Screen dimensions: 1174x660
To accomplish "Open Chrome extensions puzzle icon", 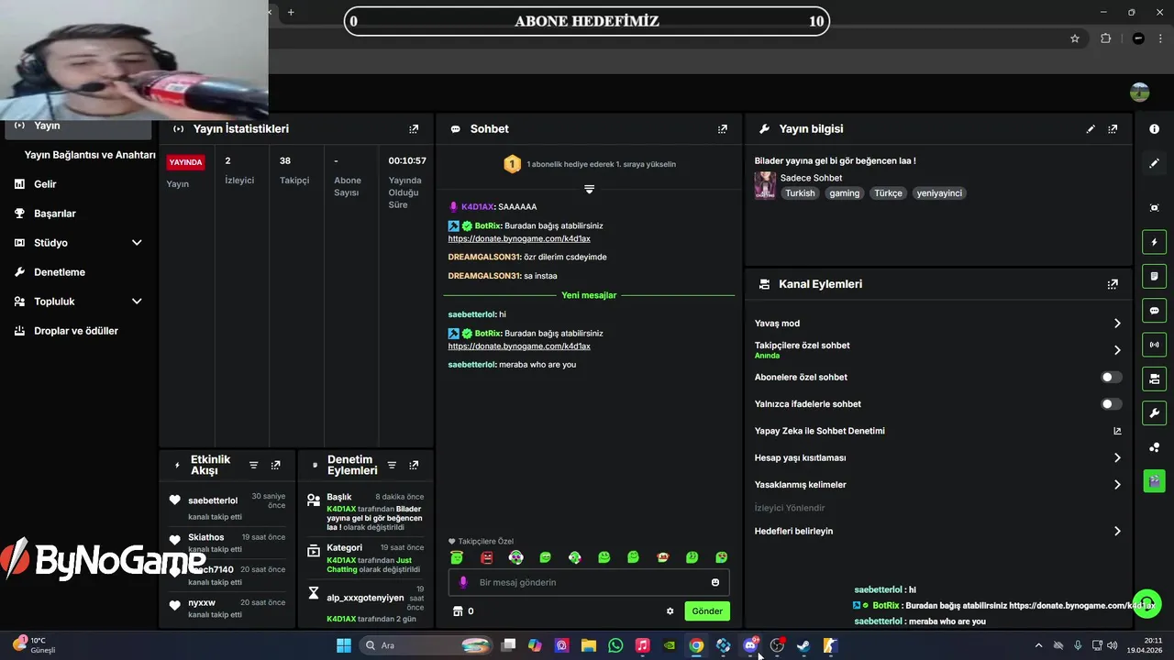I will coord(1105,38).
